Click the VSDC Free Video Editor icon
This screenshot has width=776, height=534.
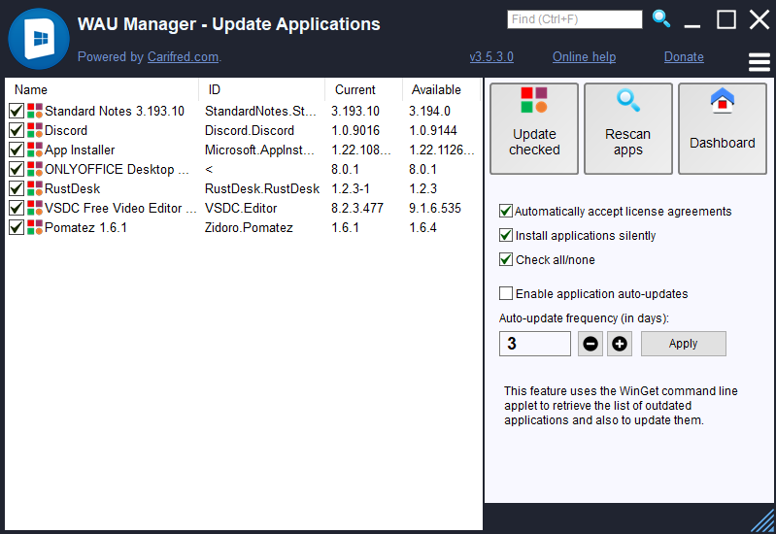(35, 208)
